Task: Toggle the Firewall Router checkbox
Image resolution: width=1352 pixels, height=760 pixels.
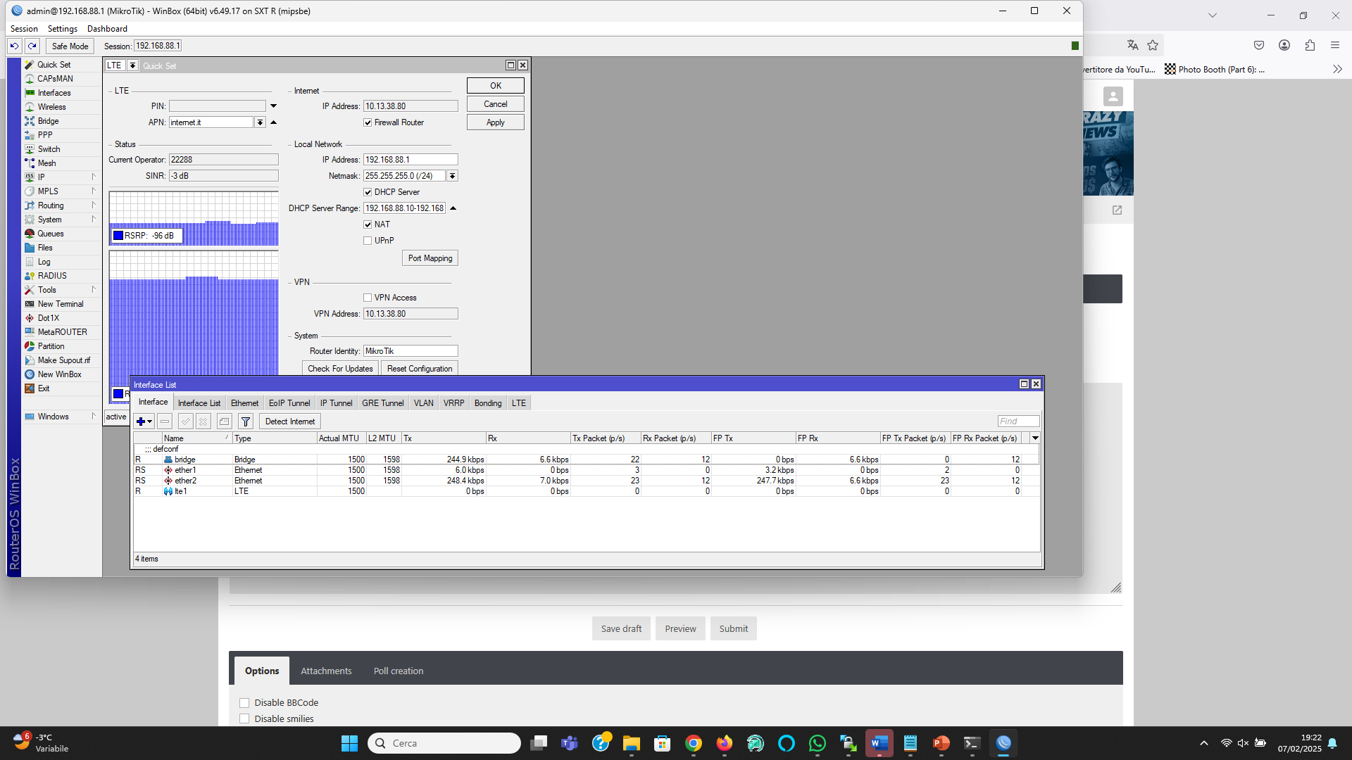Action: click(368, 122)
